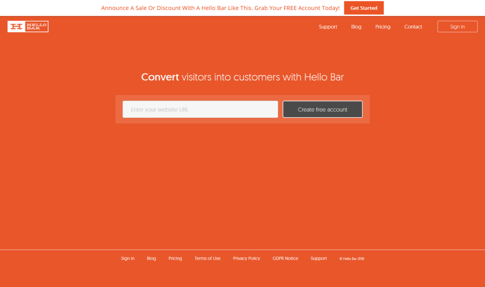The image size is (485, 287).
Task: Click the Create free account button
Action: 323,109
